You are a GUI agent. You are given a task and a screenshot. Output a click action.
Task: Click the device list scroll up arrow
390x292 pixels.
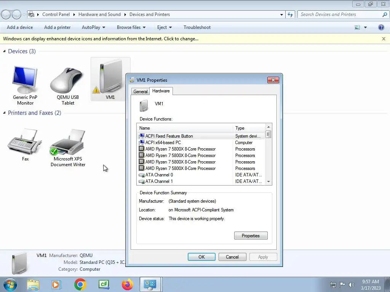269,127
